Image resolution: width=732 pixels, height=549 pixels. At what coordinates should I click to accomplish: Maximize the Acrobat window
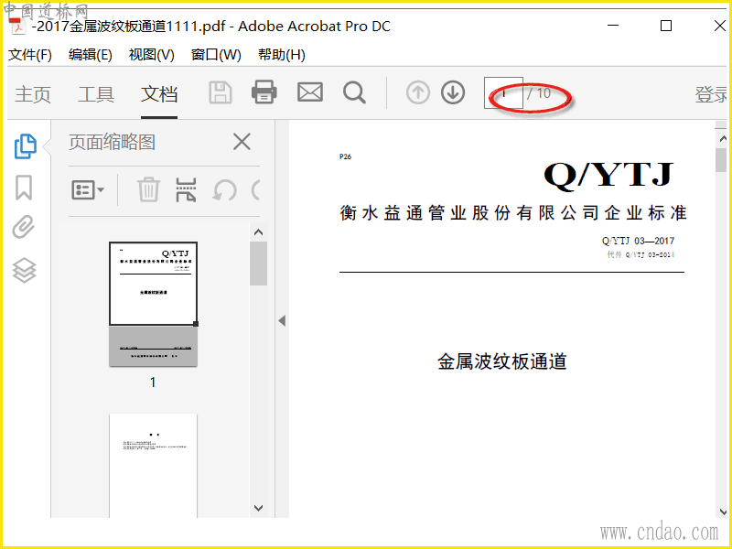coord(666,26)
